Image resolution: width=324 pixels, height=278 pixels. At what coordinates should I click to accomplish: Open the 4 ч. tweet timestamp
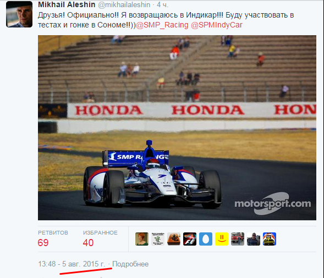163,5
